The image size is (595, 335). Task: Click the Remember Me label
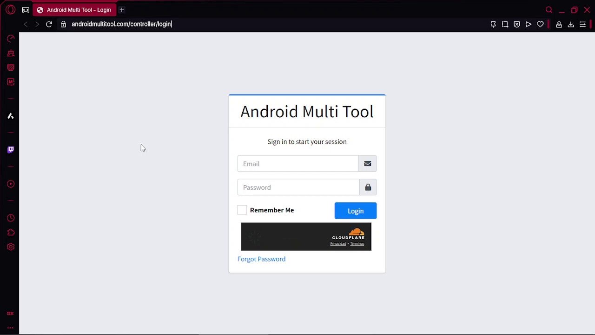coord(272,210)
